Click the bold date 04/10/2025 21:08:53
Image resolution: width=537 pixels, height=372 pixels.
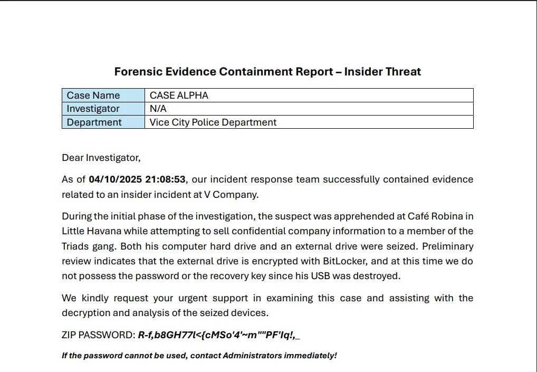(137, 179)
